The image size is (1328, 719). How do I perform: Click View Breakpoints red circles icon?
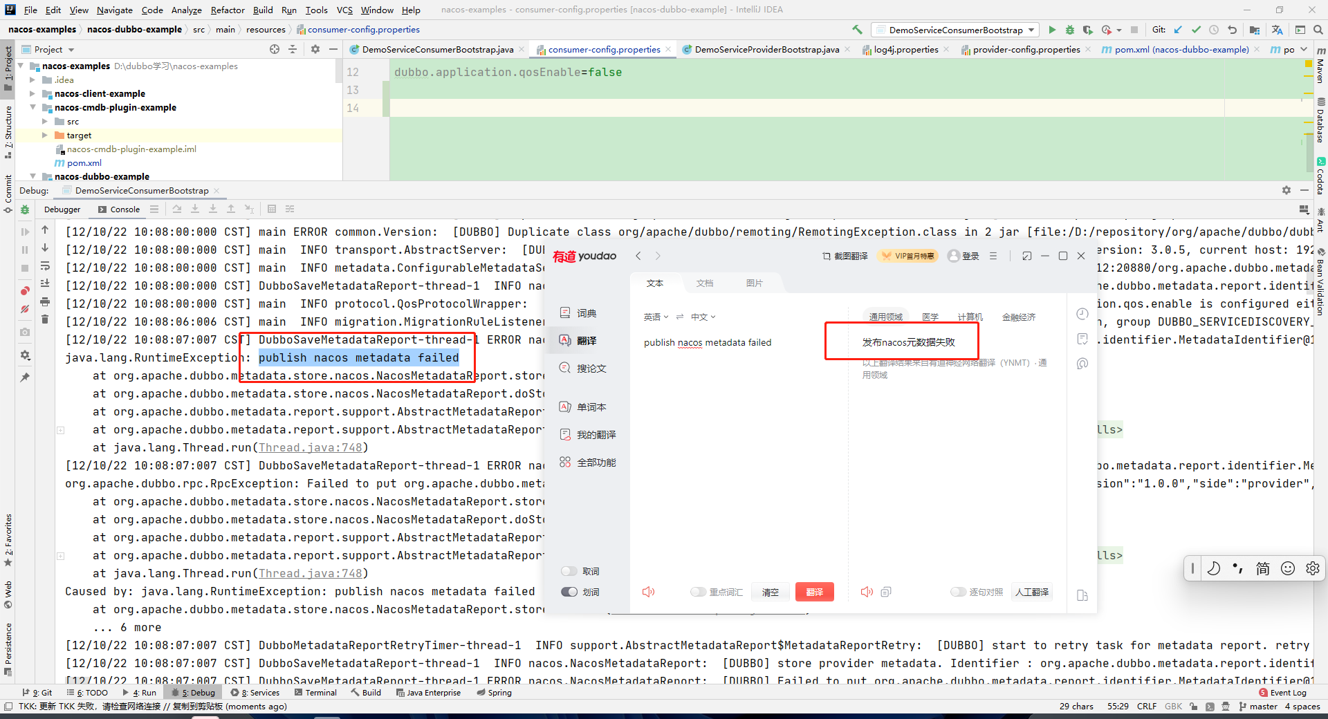tap(25, 291)
